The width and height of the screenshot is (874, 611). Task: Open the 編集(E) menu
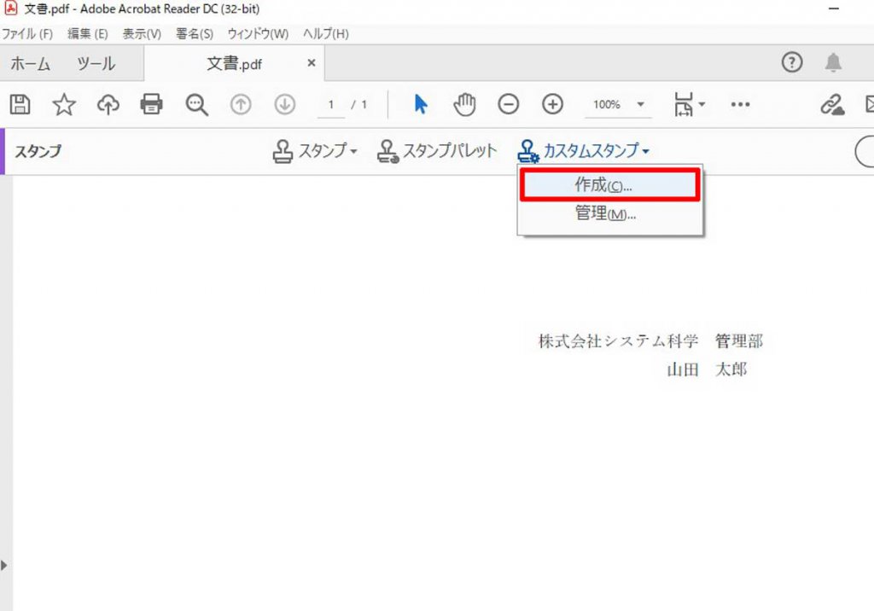[88, 34]
